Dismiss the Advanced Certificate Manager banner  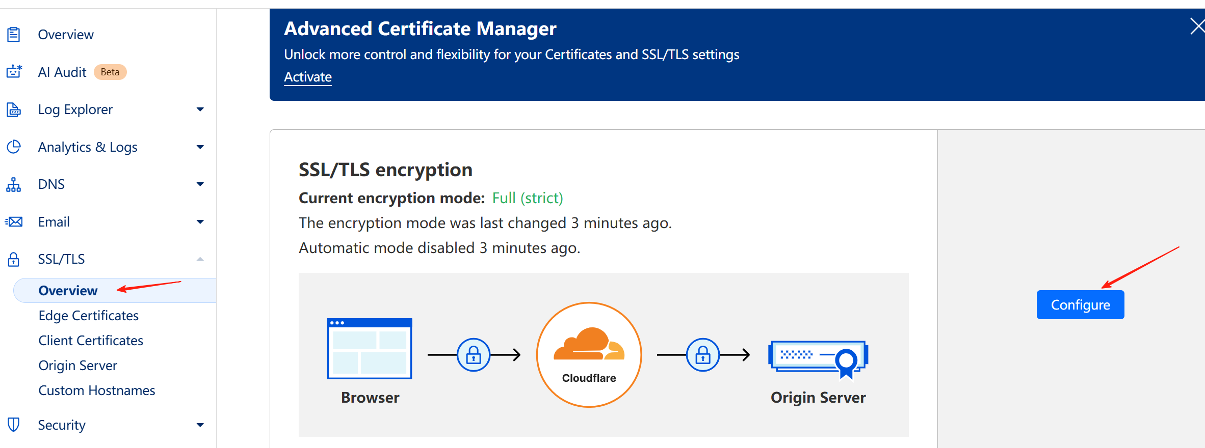[1197, 26]
